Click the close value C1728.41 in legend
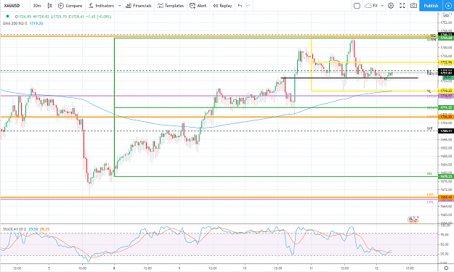Viewport: 454px width, 272px height. tap(76, 17)
